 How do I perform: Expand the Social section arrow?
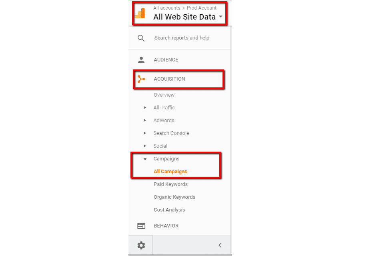[x=145, y=146]
